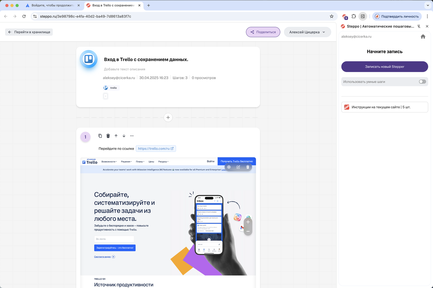433x288 pixels.
Task: Move step 1 up with the arrow icon
Action: [116, 136]
